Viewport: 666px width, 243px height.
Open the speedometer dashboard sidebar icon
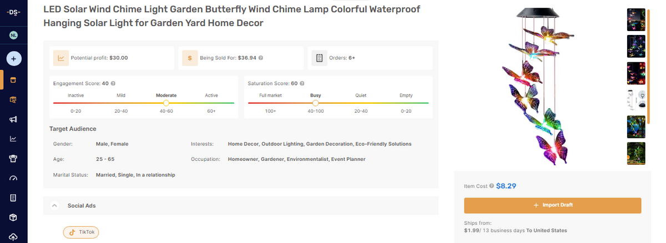click(x=13, y=178)
